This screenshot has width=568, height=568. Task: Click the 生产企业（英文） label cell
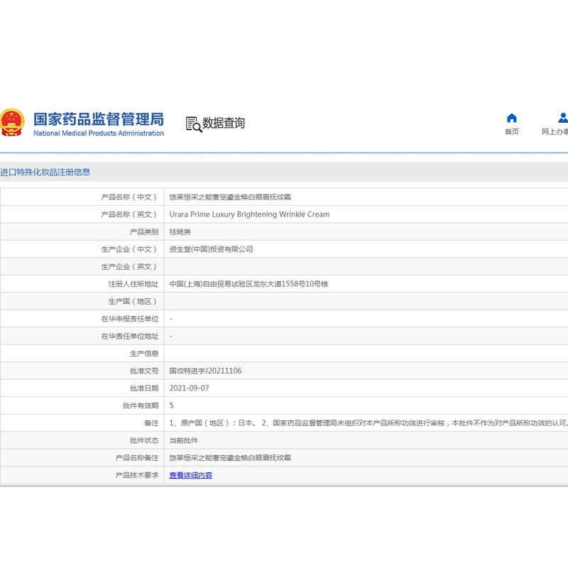(82, 267)
